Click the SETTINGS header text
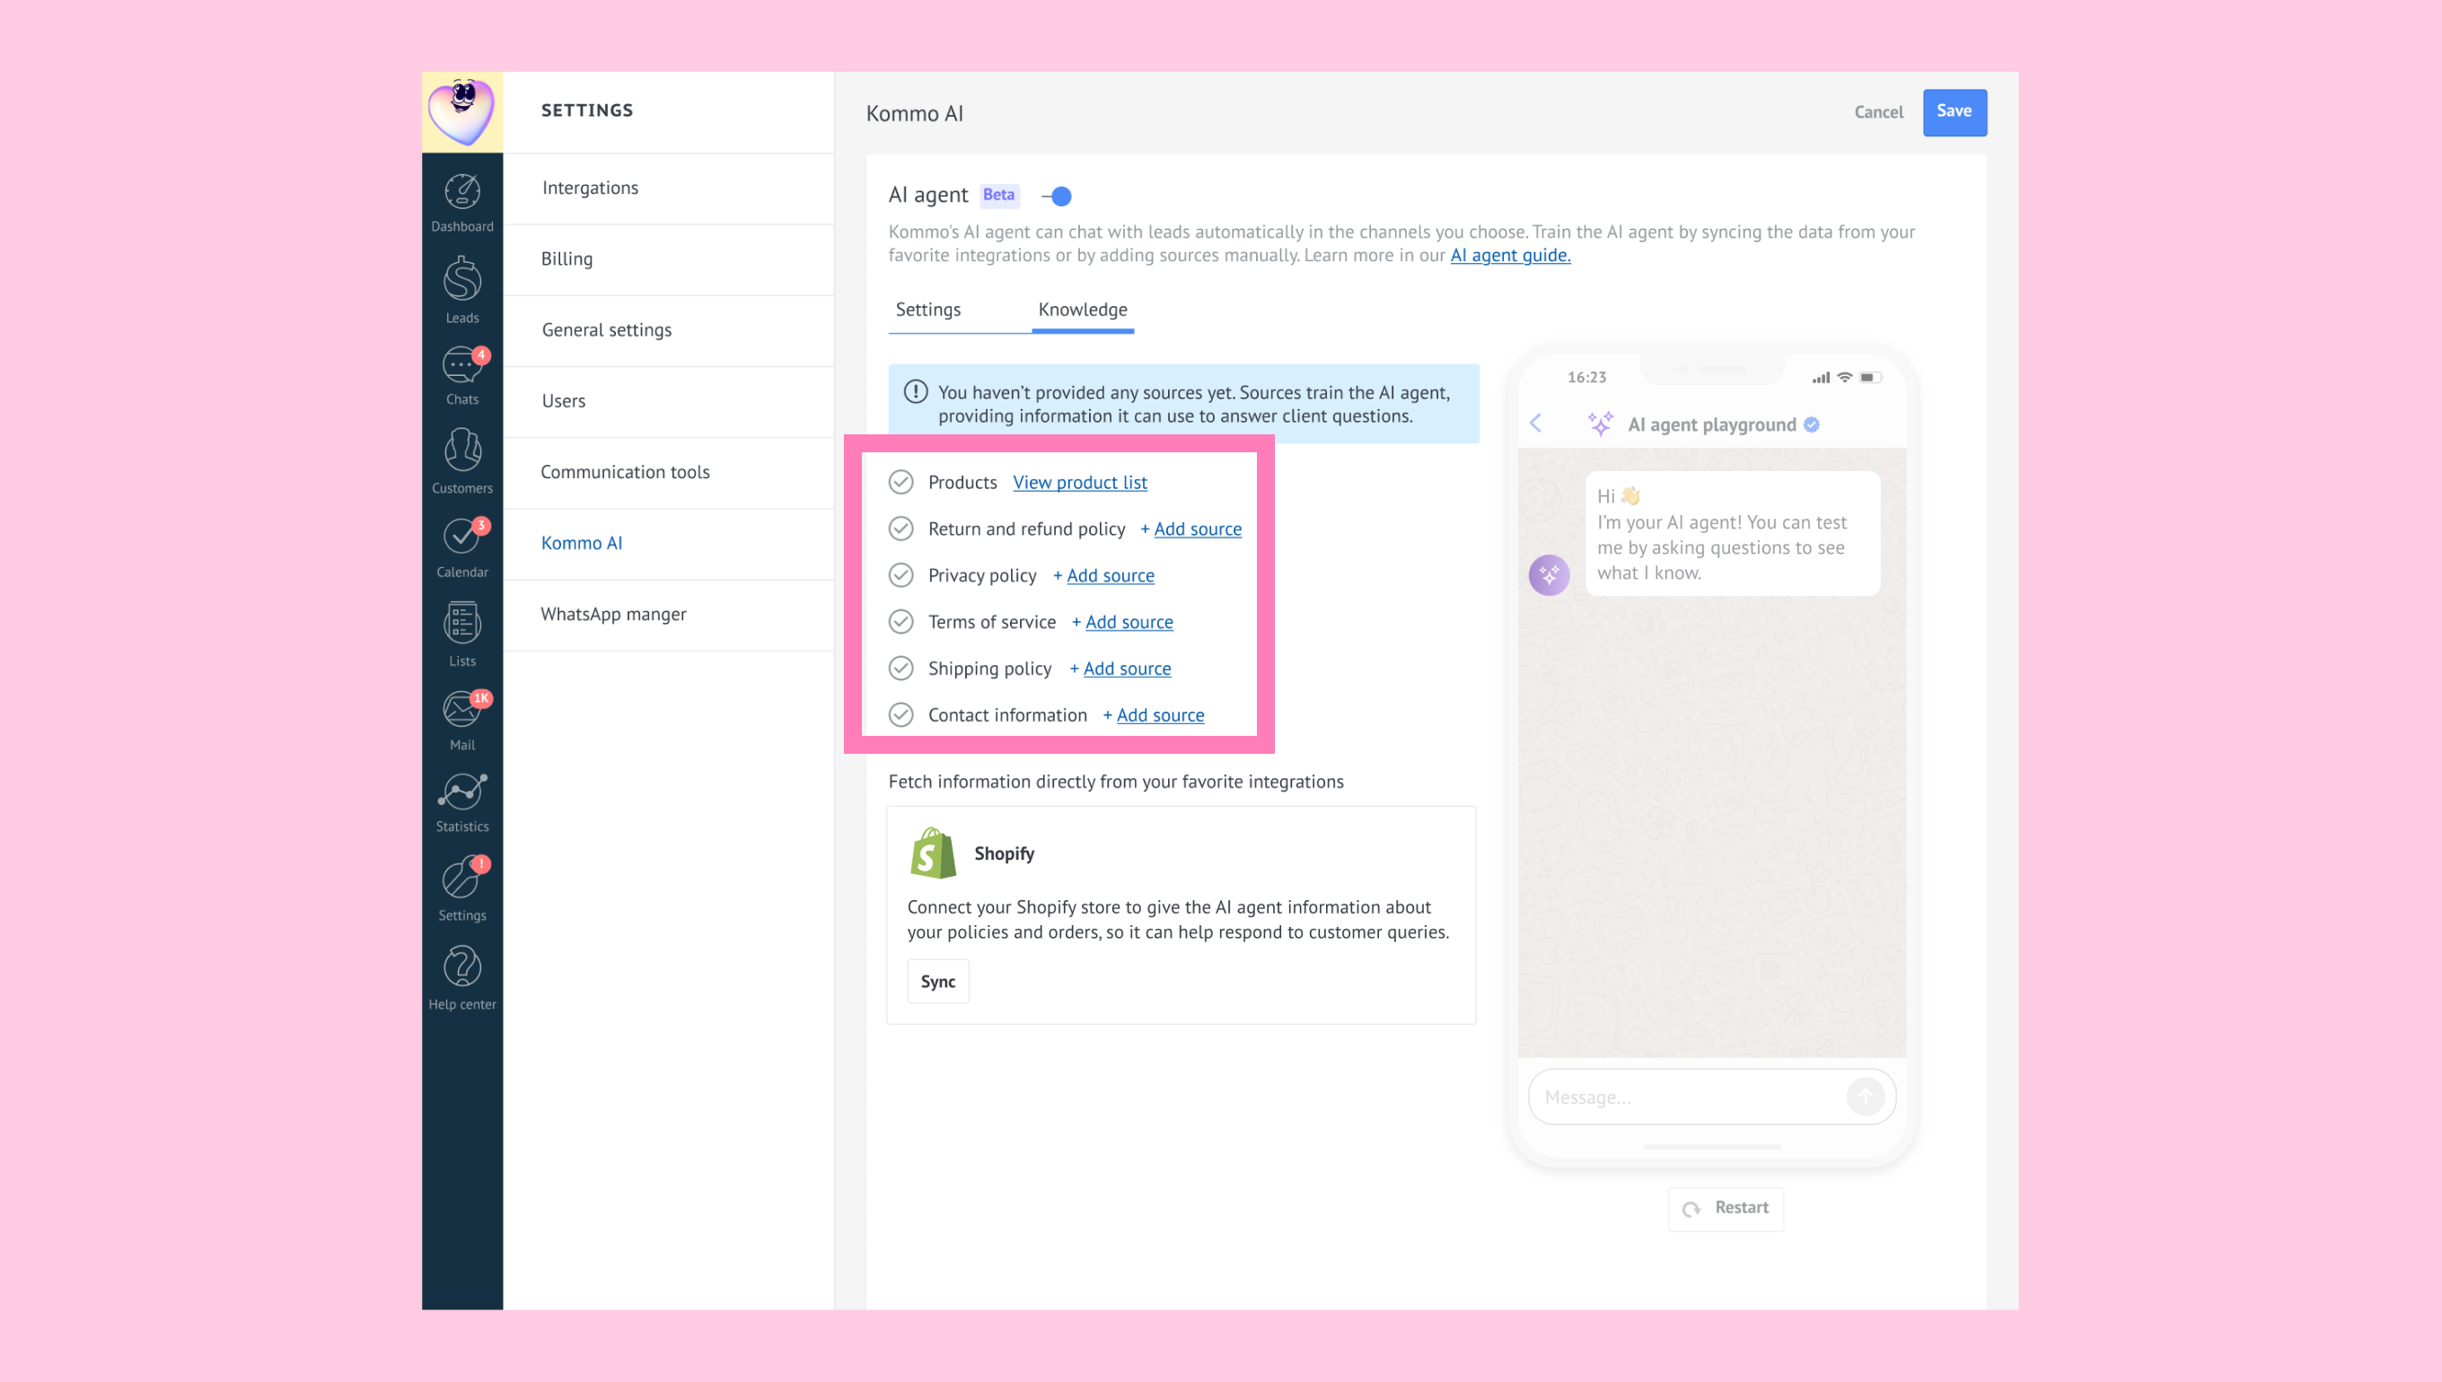Screen dimensions: 2442x1382 pyautogui.click(x=587, y=110)
